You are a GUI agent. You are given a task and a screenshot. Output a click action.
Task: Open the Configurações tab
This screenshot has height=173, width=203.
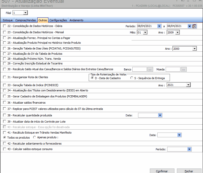point(58,20)
